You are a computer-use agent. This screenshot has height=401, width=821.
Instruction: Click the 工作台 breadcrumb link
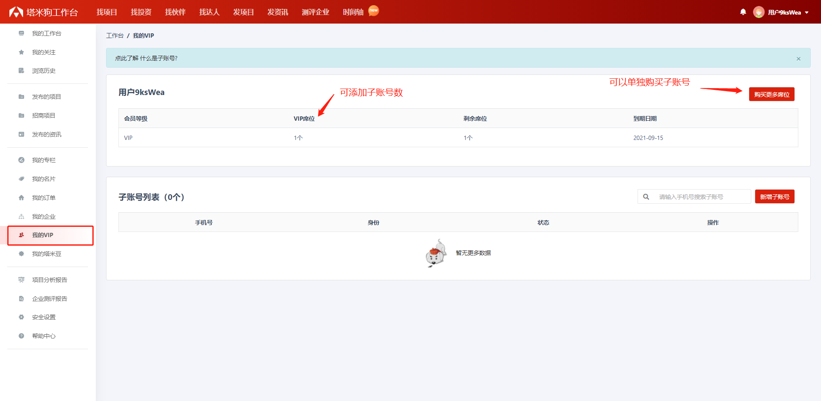pos(115,36)
